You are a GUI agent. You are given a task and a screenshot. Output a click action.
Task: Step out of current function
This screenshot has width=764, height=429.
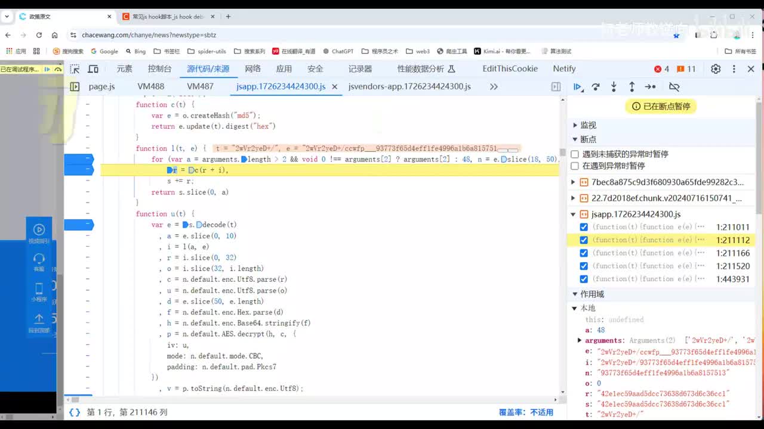click(631, 86)
